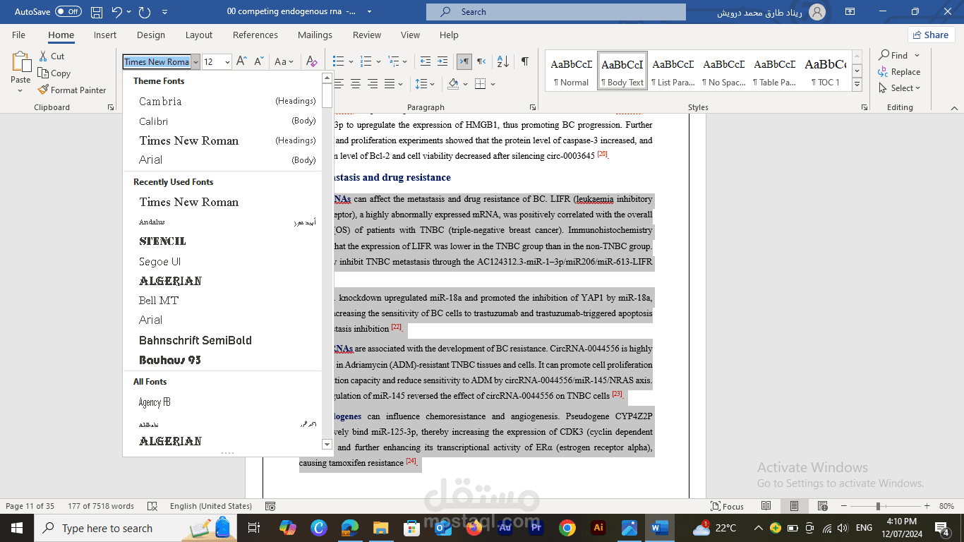
Task: Sort the selection alphabetically
Action: tap(502, 61)
